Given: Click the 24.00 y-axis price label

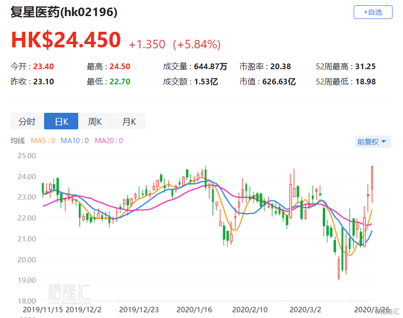Looking at the screenshot, I should coord(27,176).
